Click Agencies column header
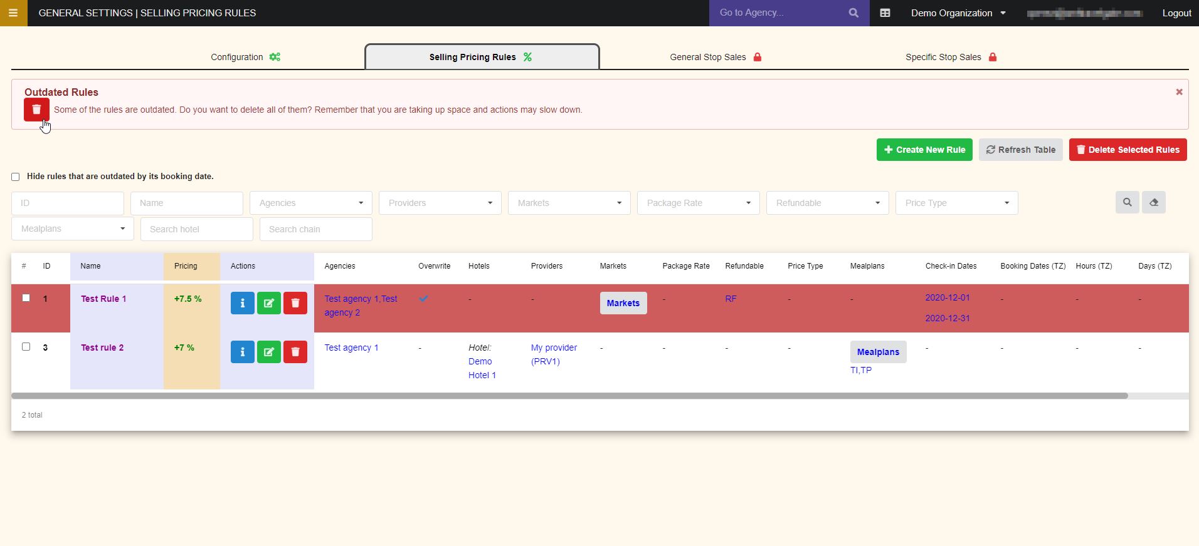Image resolution: width=1199 pixels, height=546 pixels. [340, 266]
